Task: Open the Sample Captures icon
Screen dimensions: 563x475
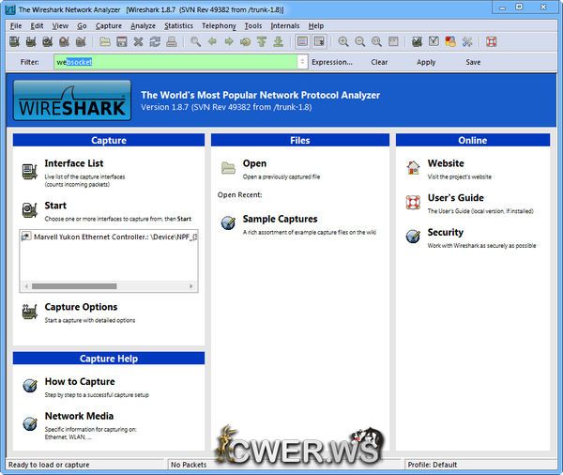Action: pyautogui.click(x=228, y=223)
